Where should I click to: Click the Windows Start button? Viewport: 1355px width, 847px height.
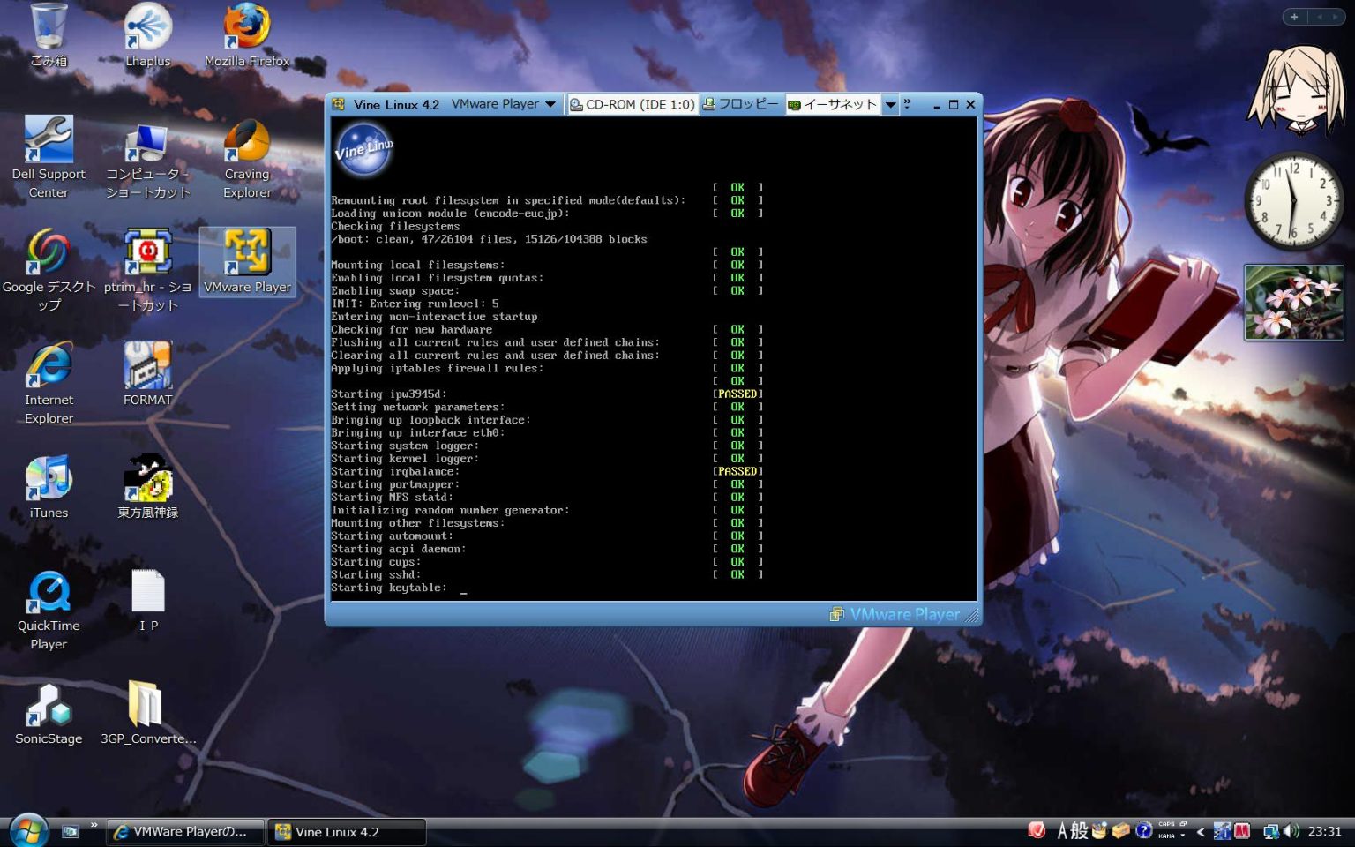pos(28,831)
